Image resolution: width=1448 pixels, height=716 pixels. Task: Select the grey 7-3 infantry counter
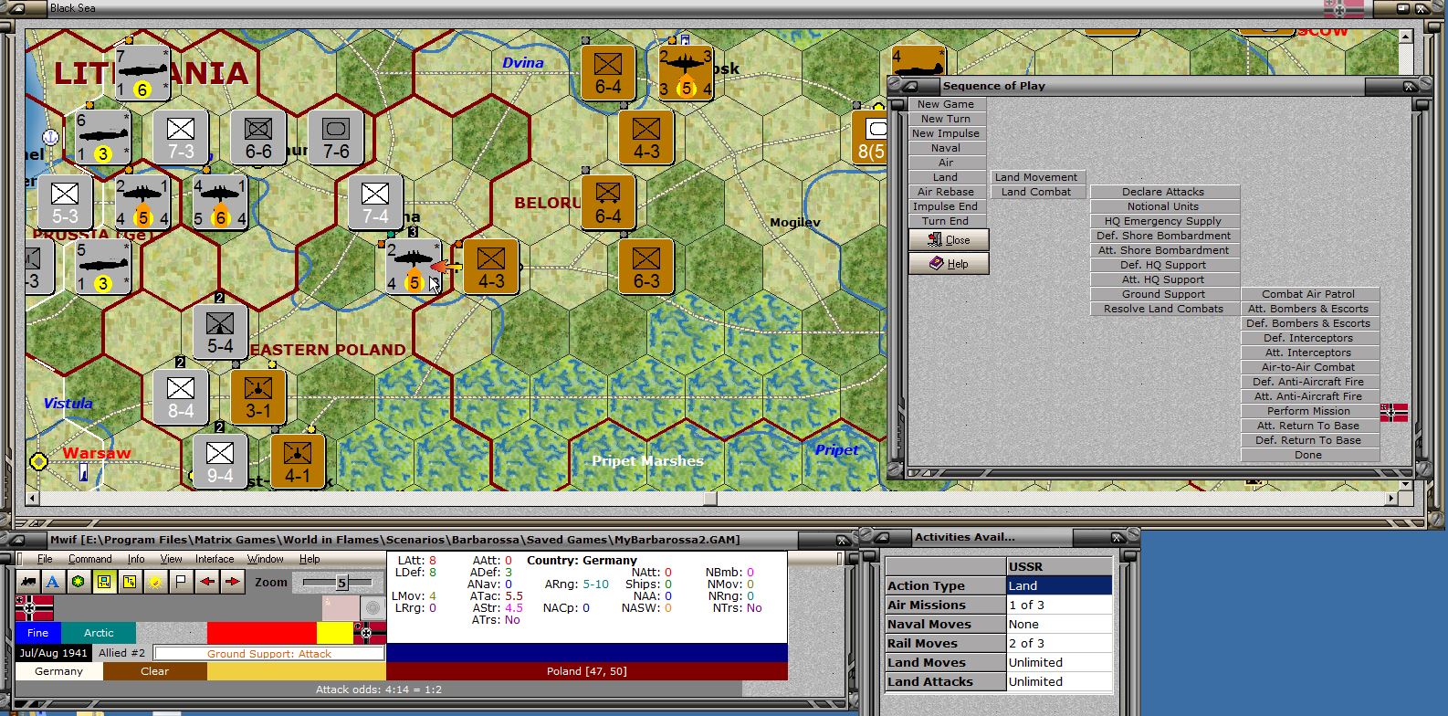(180, 137)
